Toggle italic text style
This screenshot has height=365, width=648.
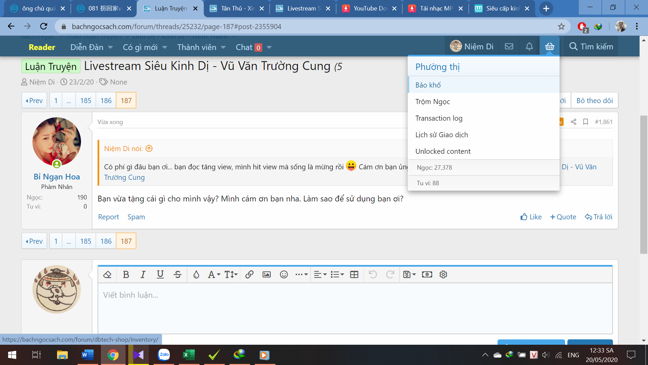pyautogui.click(x=143, y=274)
